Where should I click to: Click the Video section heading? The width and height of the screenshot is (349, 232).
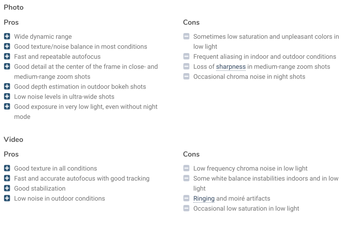13,140
